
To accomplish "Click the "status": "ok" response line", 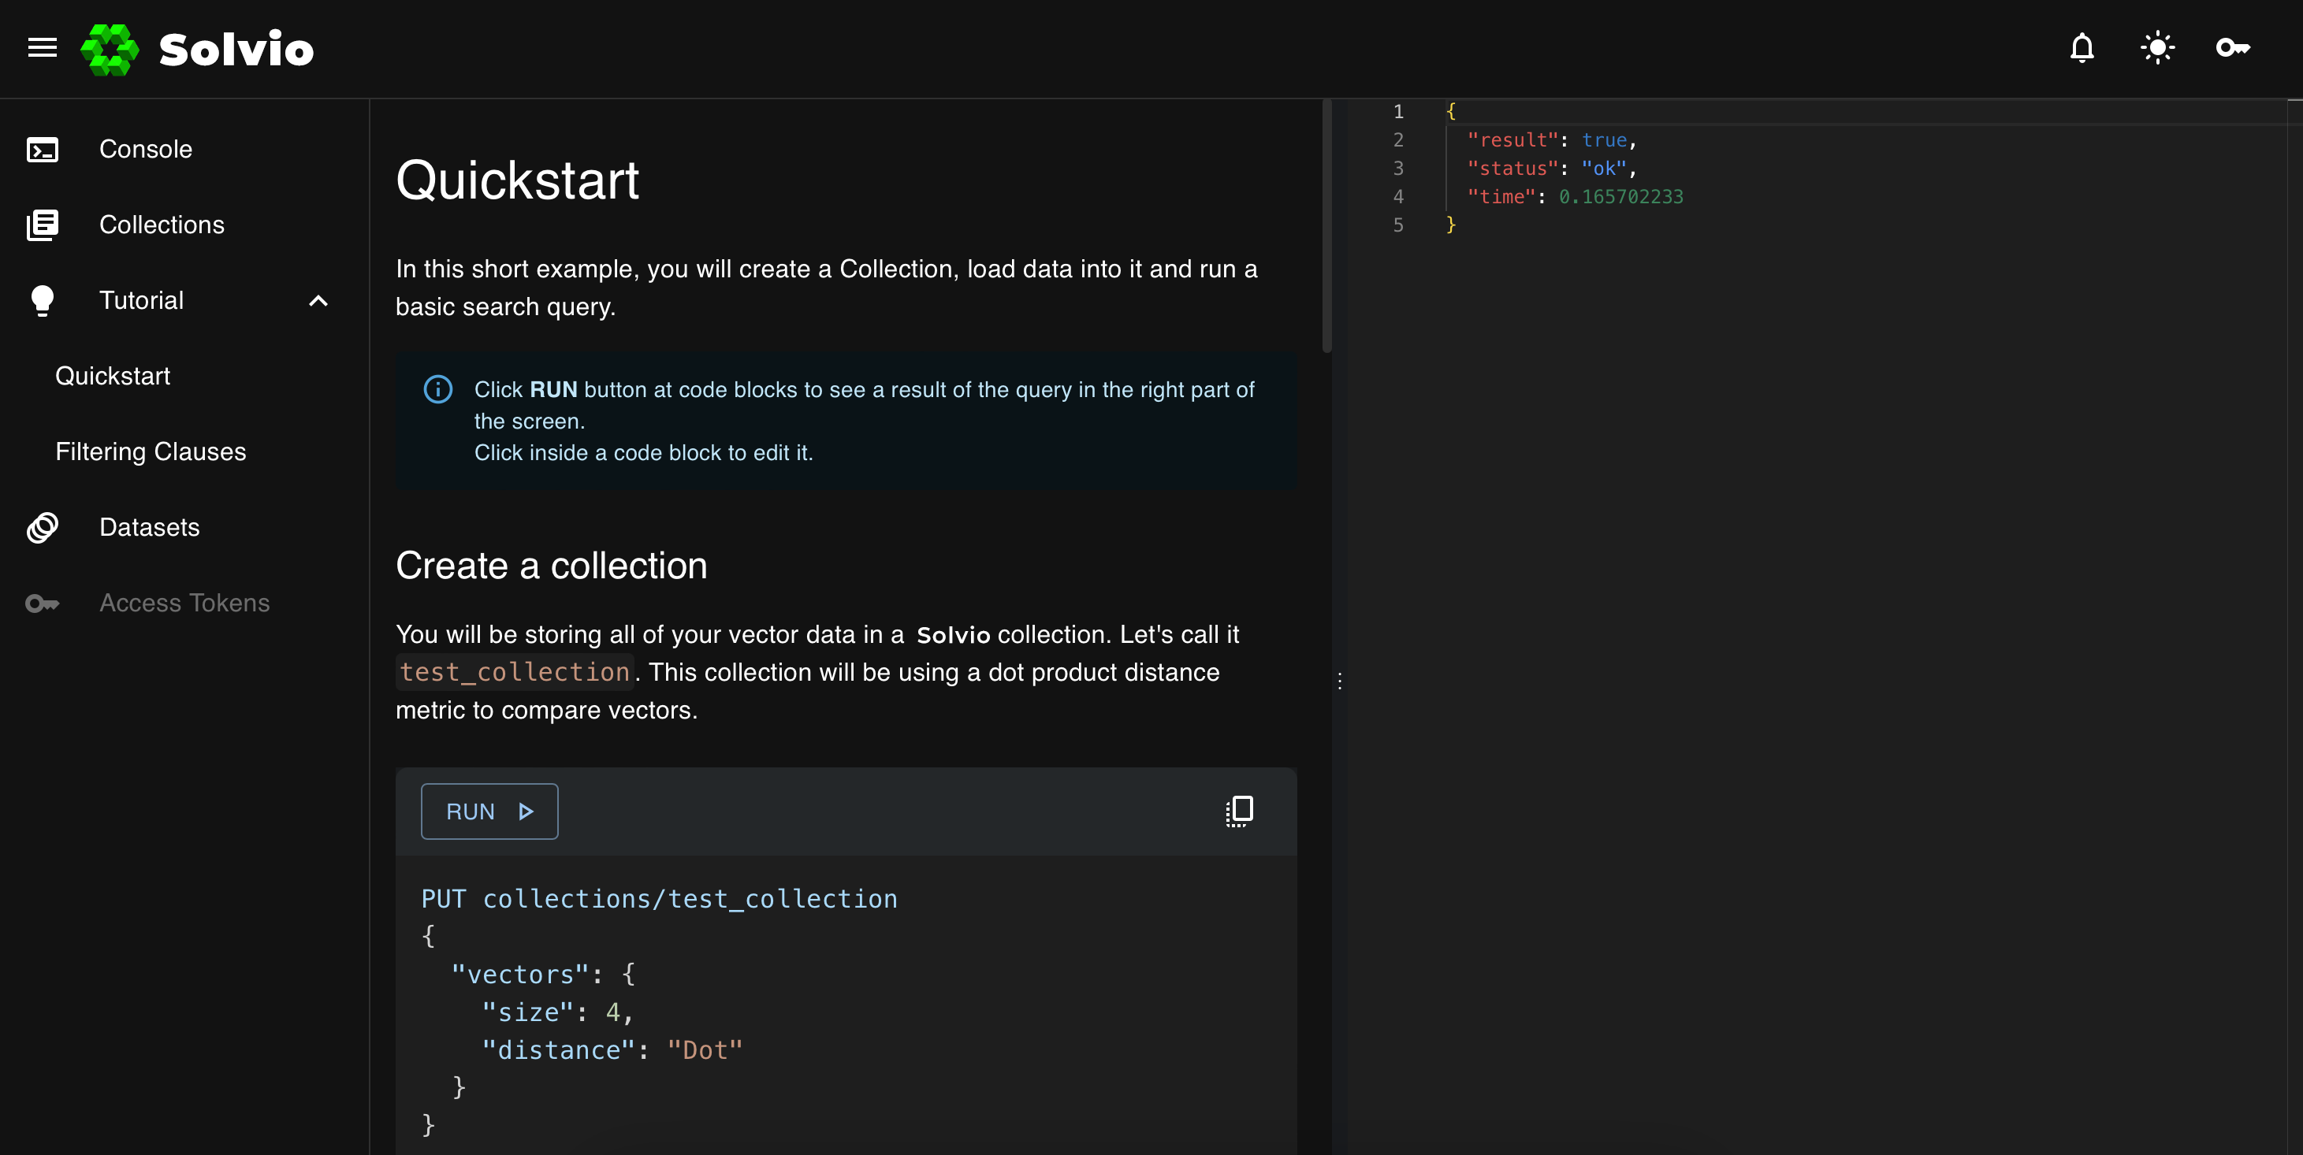I will (1551, 168).
